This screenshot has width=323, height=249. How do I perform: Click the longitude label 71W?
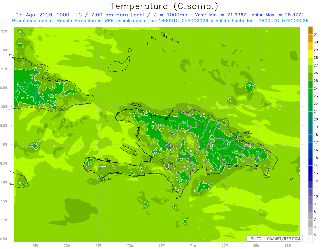point(193,245)
